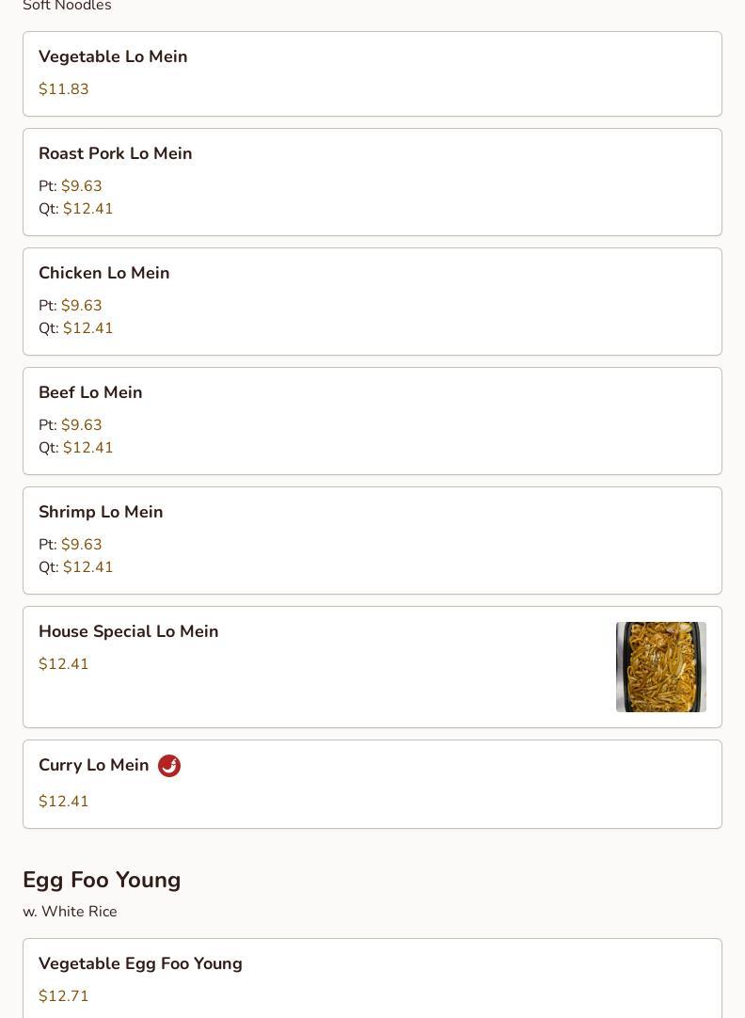Click the $12.41 Curry Lo Mein price
The height and width of the screenshot is (1018, 745).
[64, 802]
